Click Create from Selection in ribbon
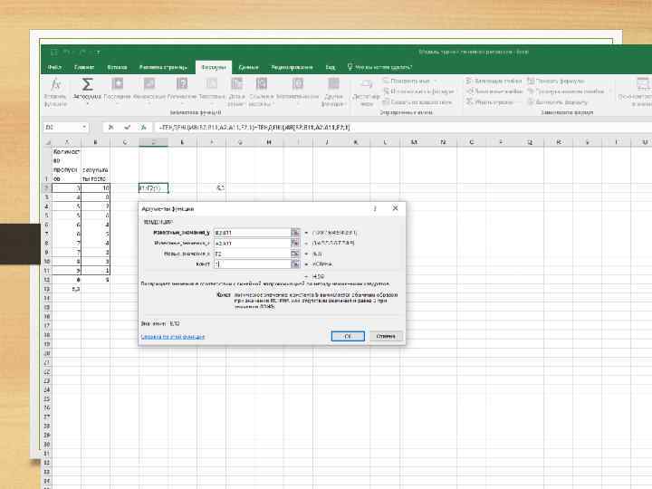This screenshot has height=489, width=652. [417, 101]
